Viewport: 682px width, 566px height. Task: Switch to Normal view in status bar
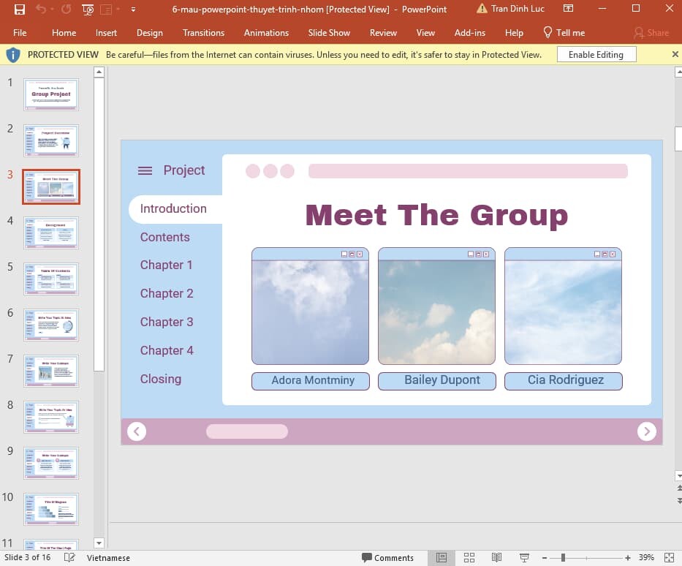click(442, 557)
